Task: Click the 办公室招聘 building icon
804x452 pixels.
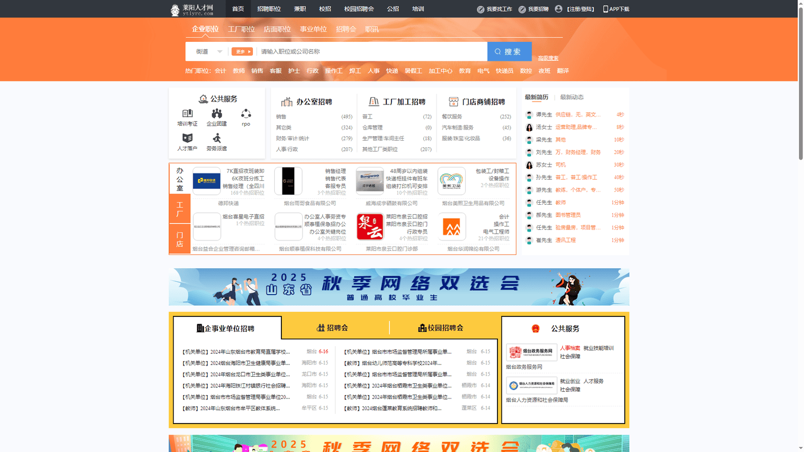Action: coord(287,102)
